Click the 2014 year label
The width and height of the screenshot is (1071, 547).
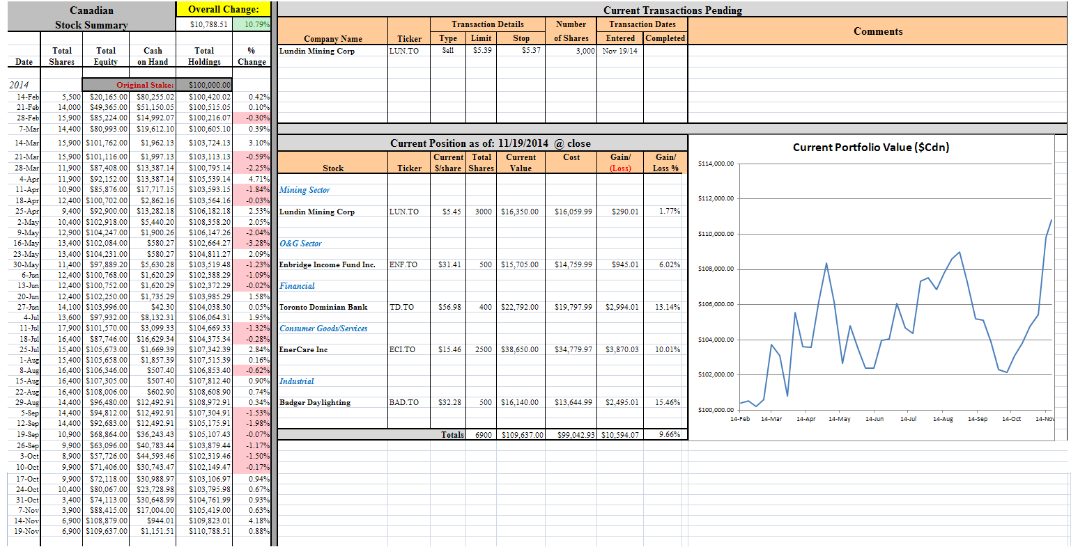point(19,85)
